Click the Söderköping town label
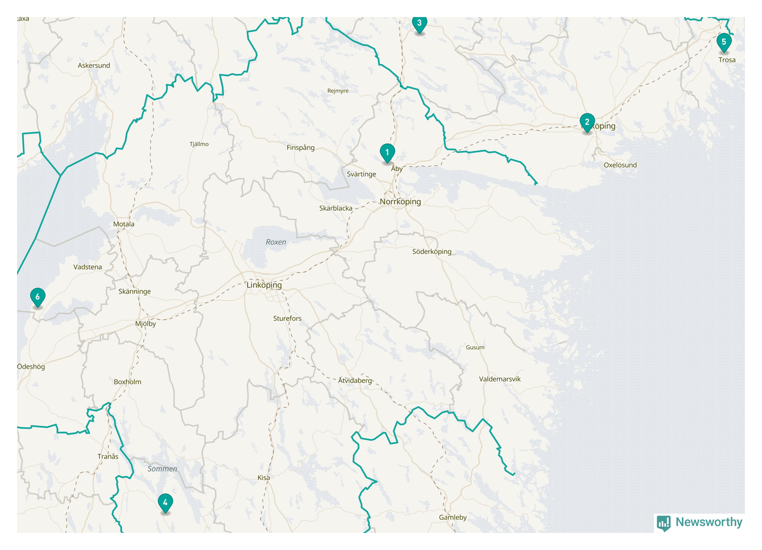This screenshot has height=550, width=762. 432,252
